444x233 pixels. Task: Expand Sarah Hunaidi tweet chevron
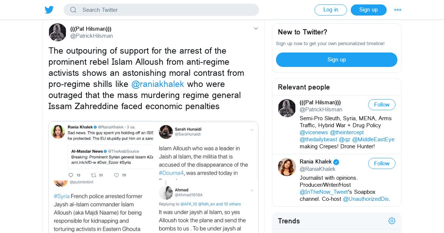point(252,130)
